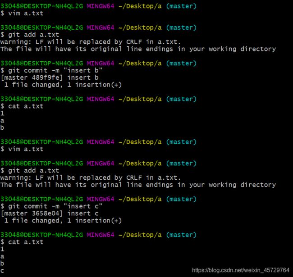Click LF warning line preceding insert b commit

(x=91, y=42)
